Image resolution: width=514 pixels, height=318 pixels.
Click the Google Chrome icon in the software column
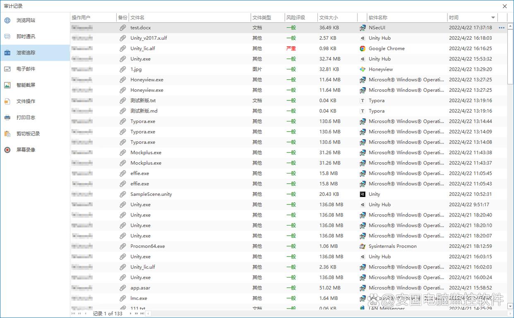pos(363,48)
